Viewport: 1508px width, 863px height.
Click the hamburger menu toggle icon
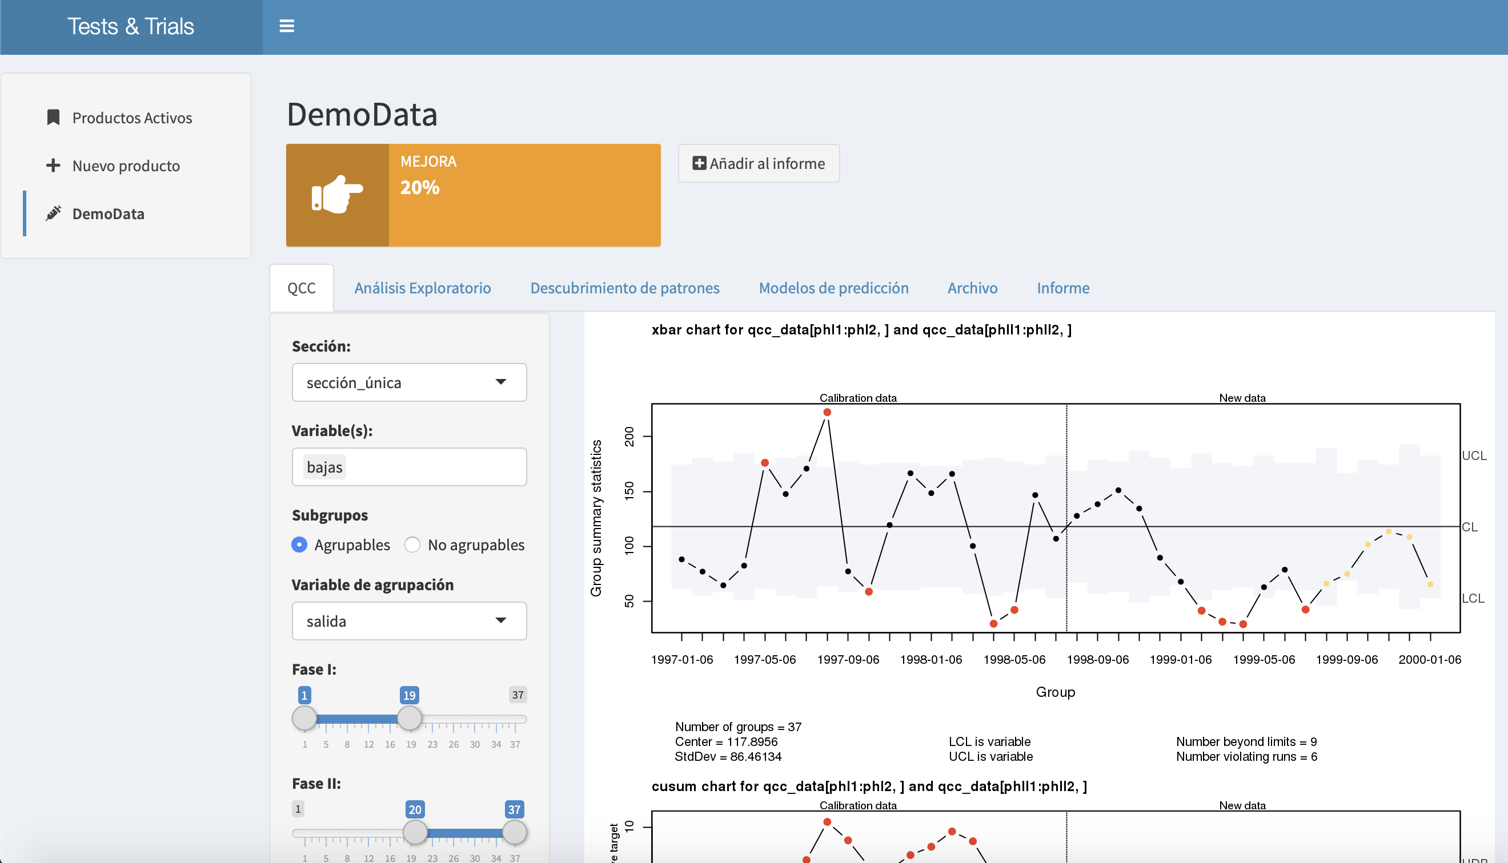pyautogui.click(x=286, y=26)
